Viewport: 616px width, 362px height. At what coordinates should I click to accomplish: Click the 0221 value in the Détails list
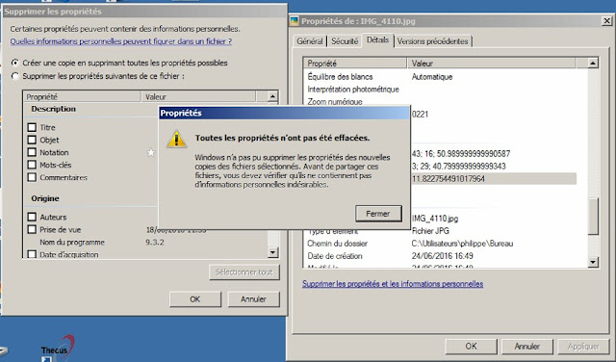coord(420,115)
